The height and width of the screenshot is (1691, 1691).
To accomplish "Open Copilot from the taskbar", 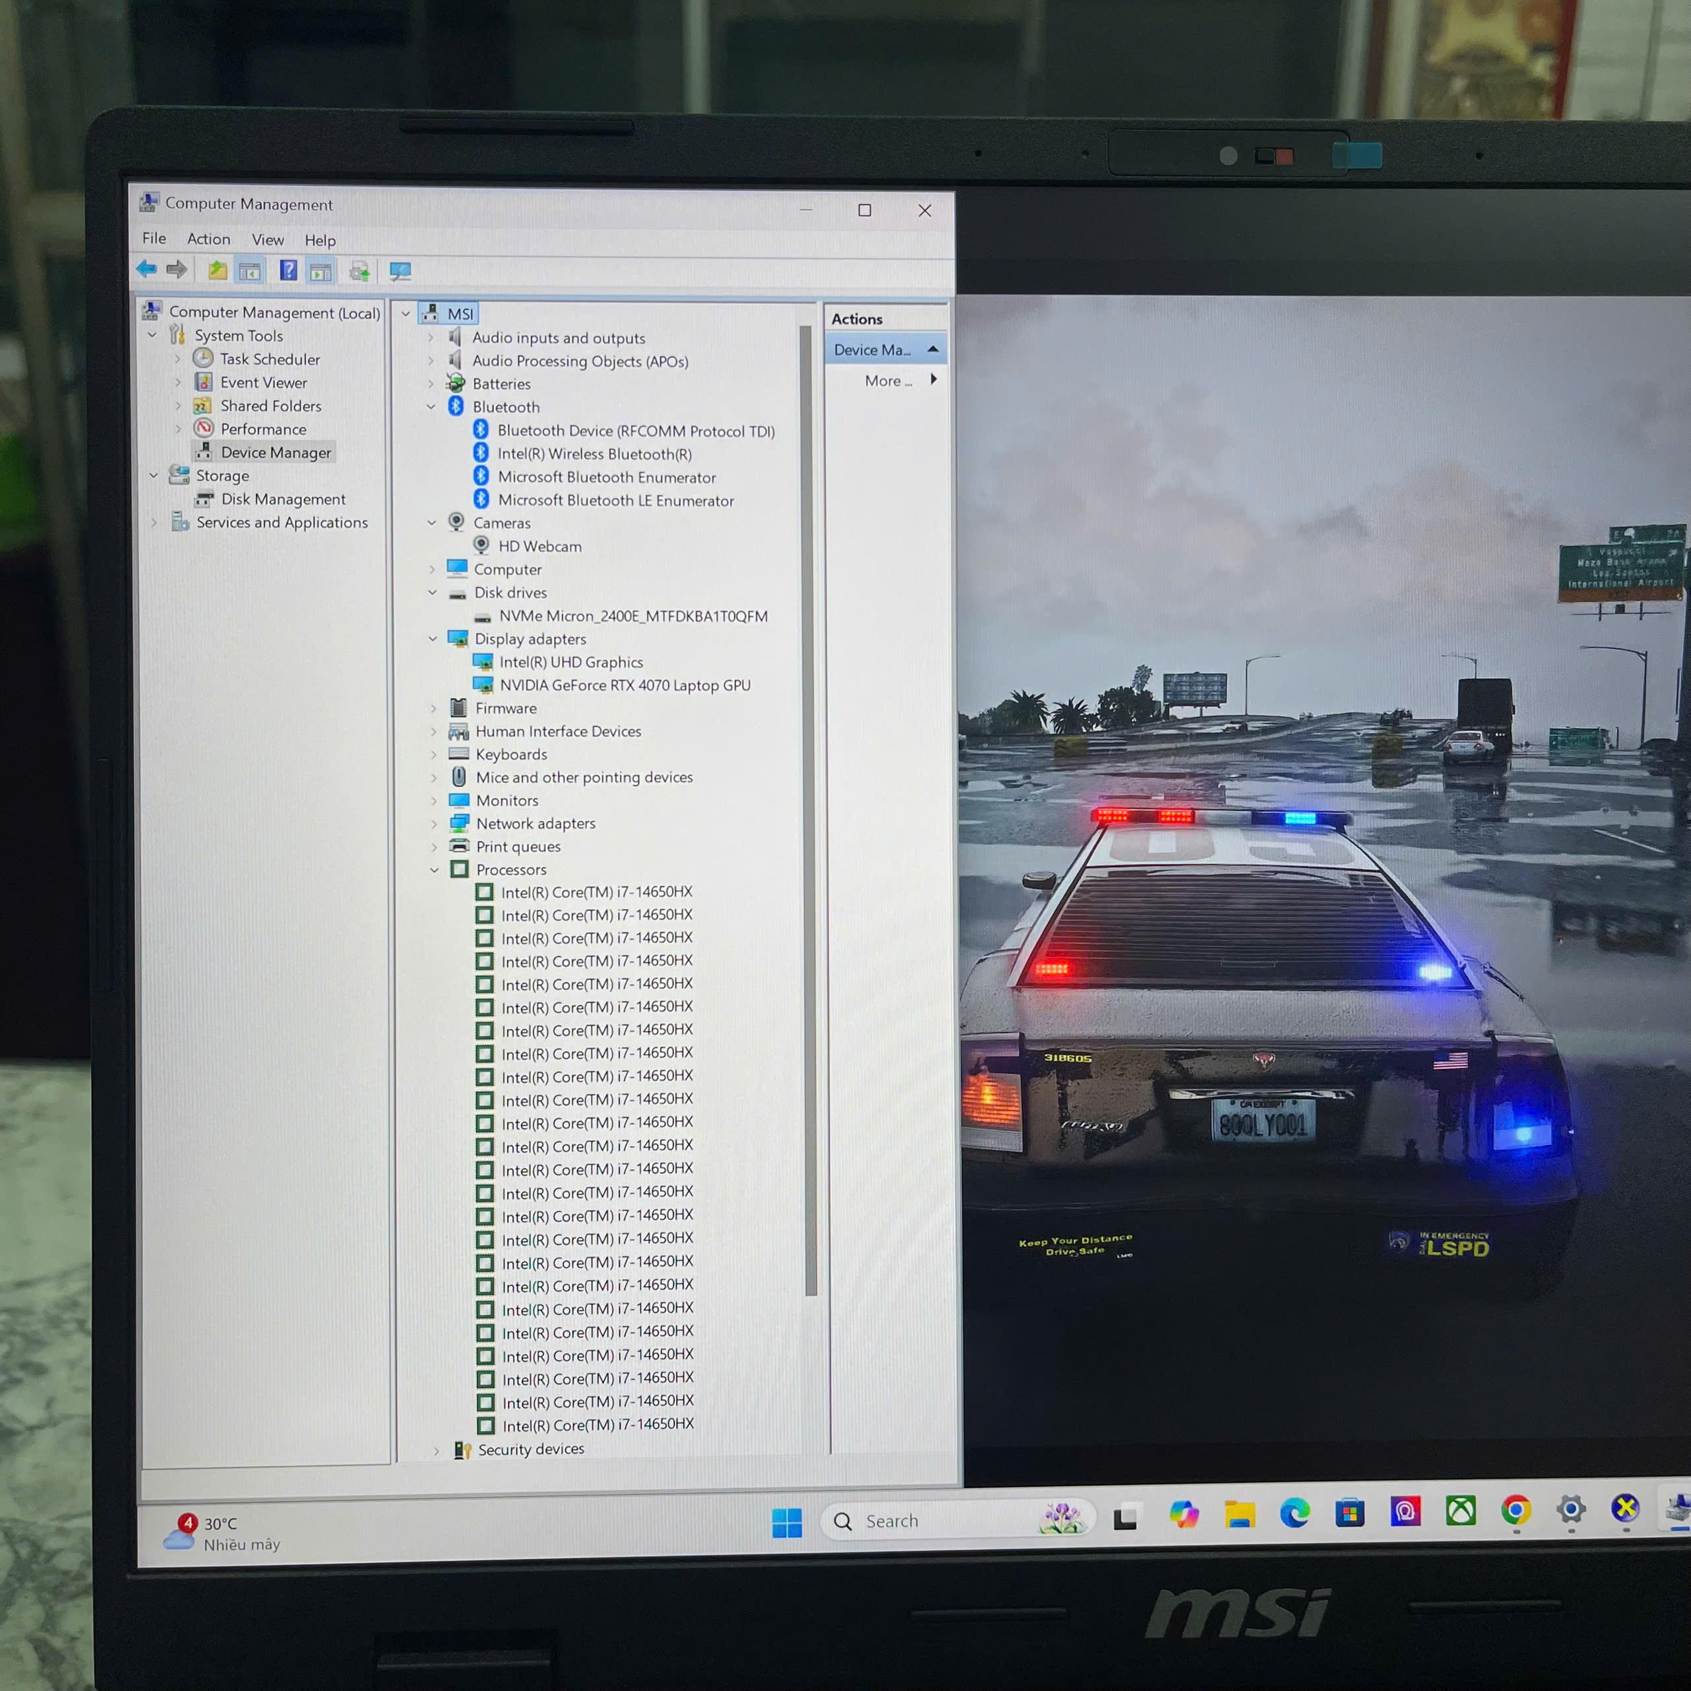I will coord(1183,1515).
